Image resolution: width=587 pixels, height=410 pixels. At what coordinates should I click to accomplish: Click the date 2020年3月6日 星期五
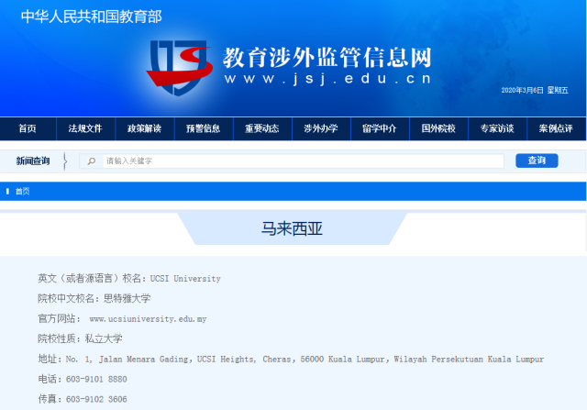[535, 90]
